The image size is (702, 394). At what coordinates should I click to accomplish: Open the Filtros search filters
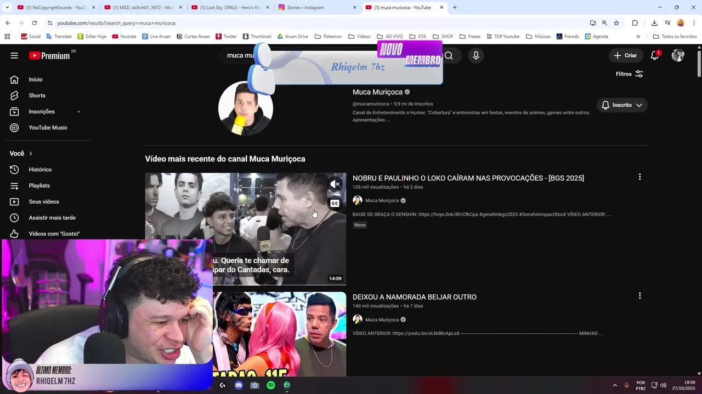point(629,74)
